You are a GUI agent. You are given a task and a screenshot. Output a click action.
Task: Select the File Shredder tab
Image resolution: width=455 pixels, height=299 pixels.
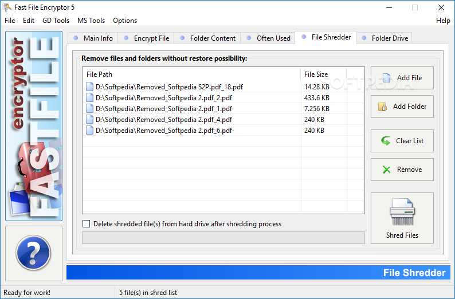[x=325, y=37]
